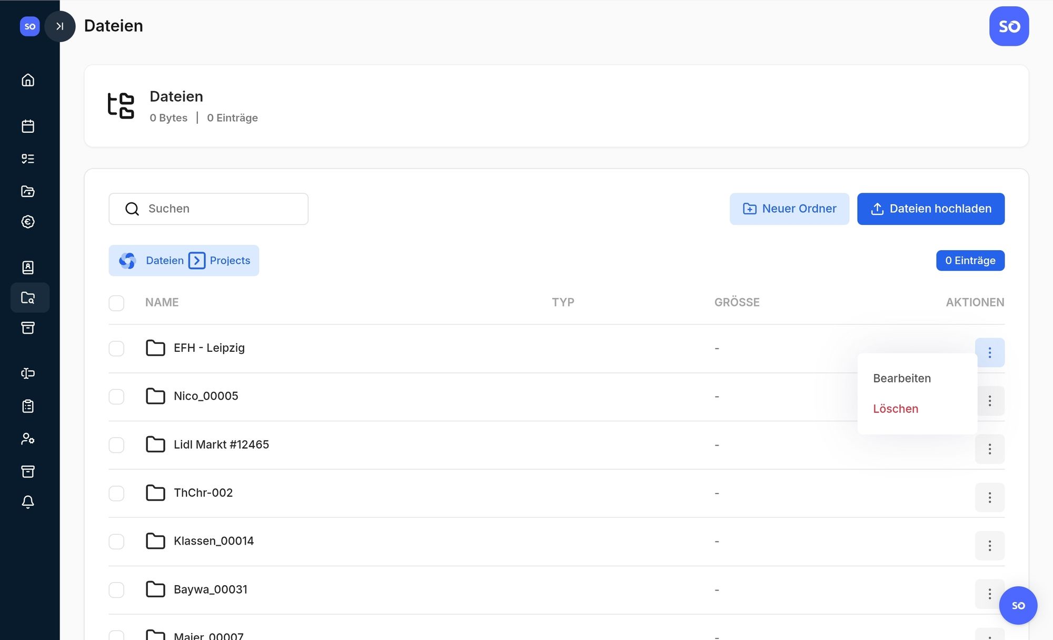
Task: Open actions menu for Klassen_00014
Action: pos(989,546)
